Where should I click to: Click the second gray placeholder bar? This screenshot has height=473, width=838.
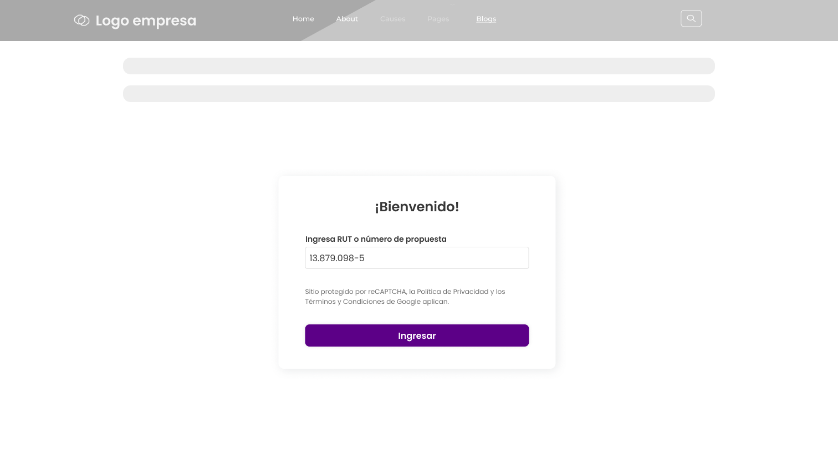[418, 94]
